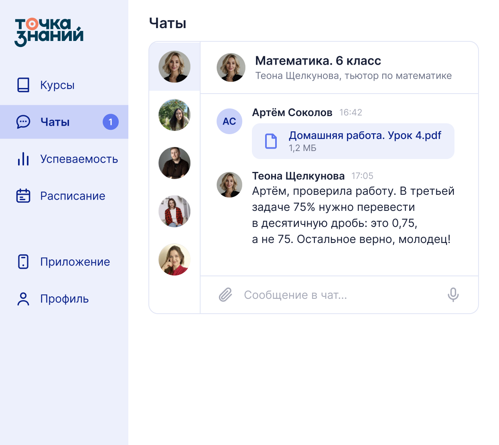This screenshot has width=499, height=445.
Task: Click the Точка Знаний logo
Action: (49, 32)
